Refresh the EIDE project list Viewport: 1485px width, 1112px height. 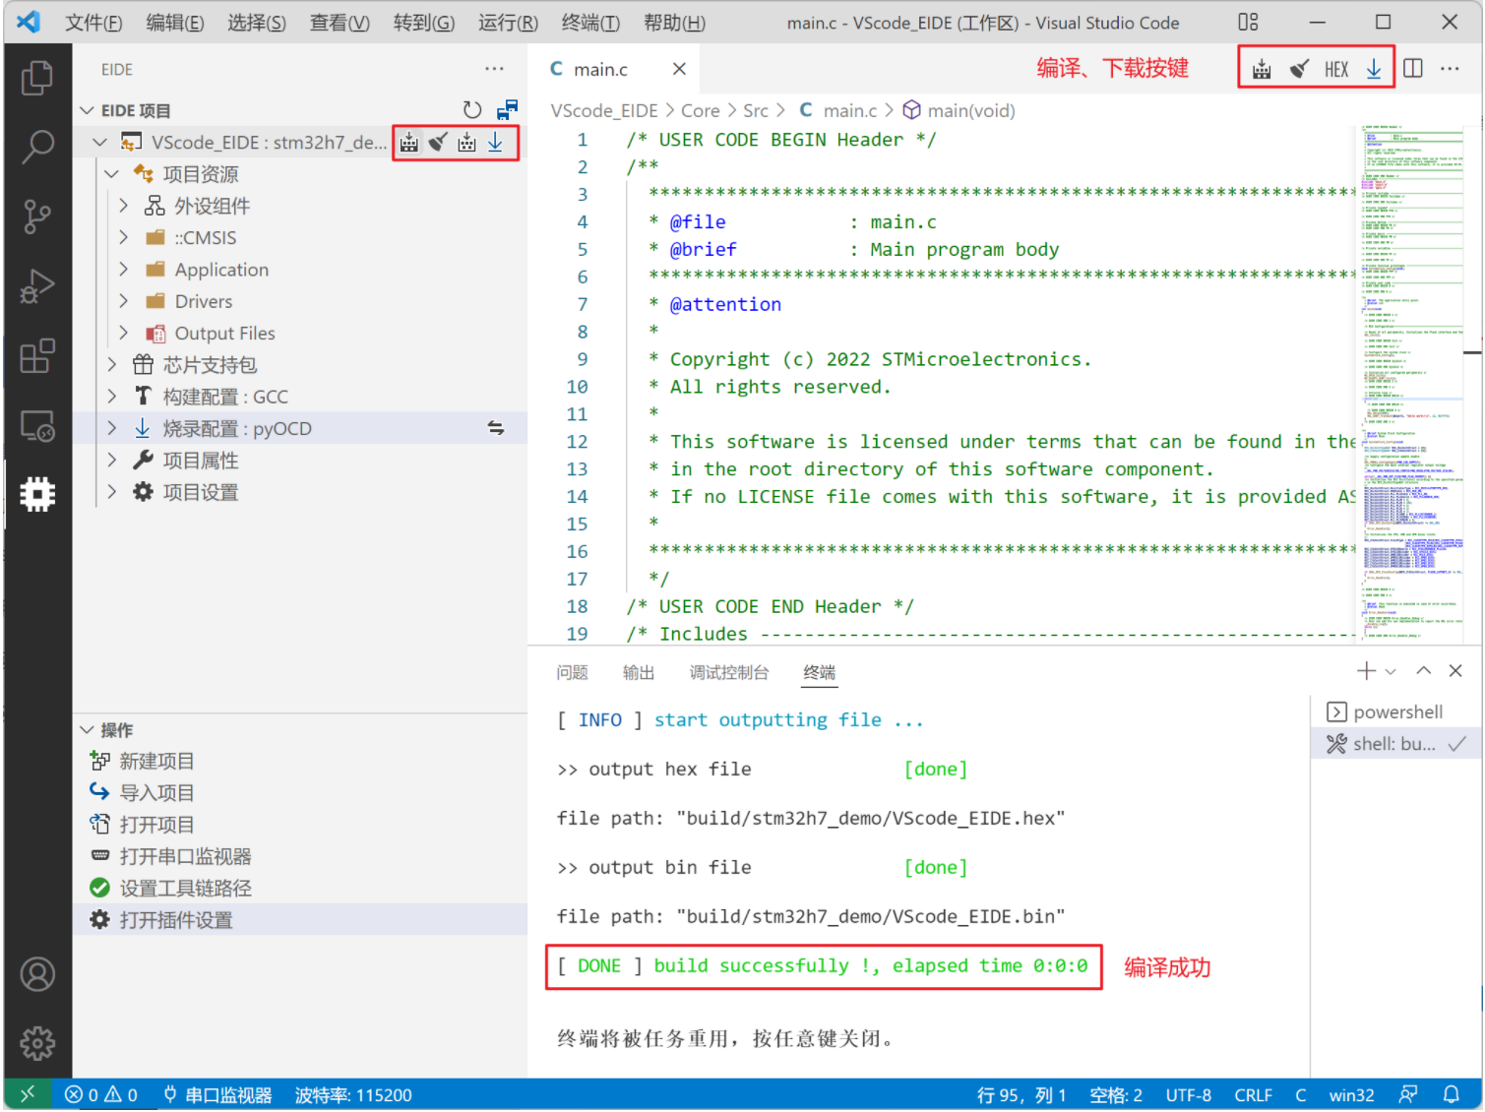pos(472,110)
